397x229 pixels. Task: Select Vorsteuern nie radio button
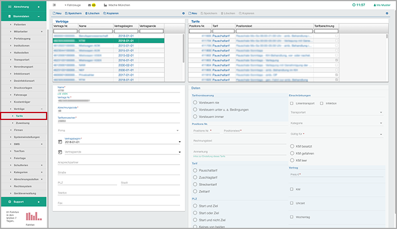pos(195,103)
